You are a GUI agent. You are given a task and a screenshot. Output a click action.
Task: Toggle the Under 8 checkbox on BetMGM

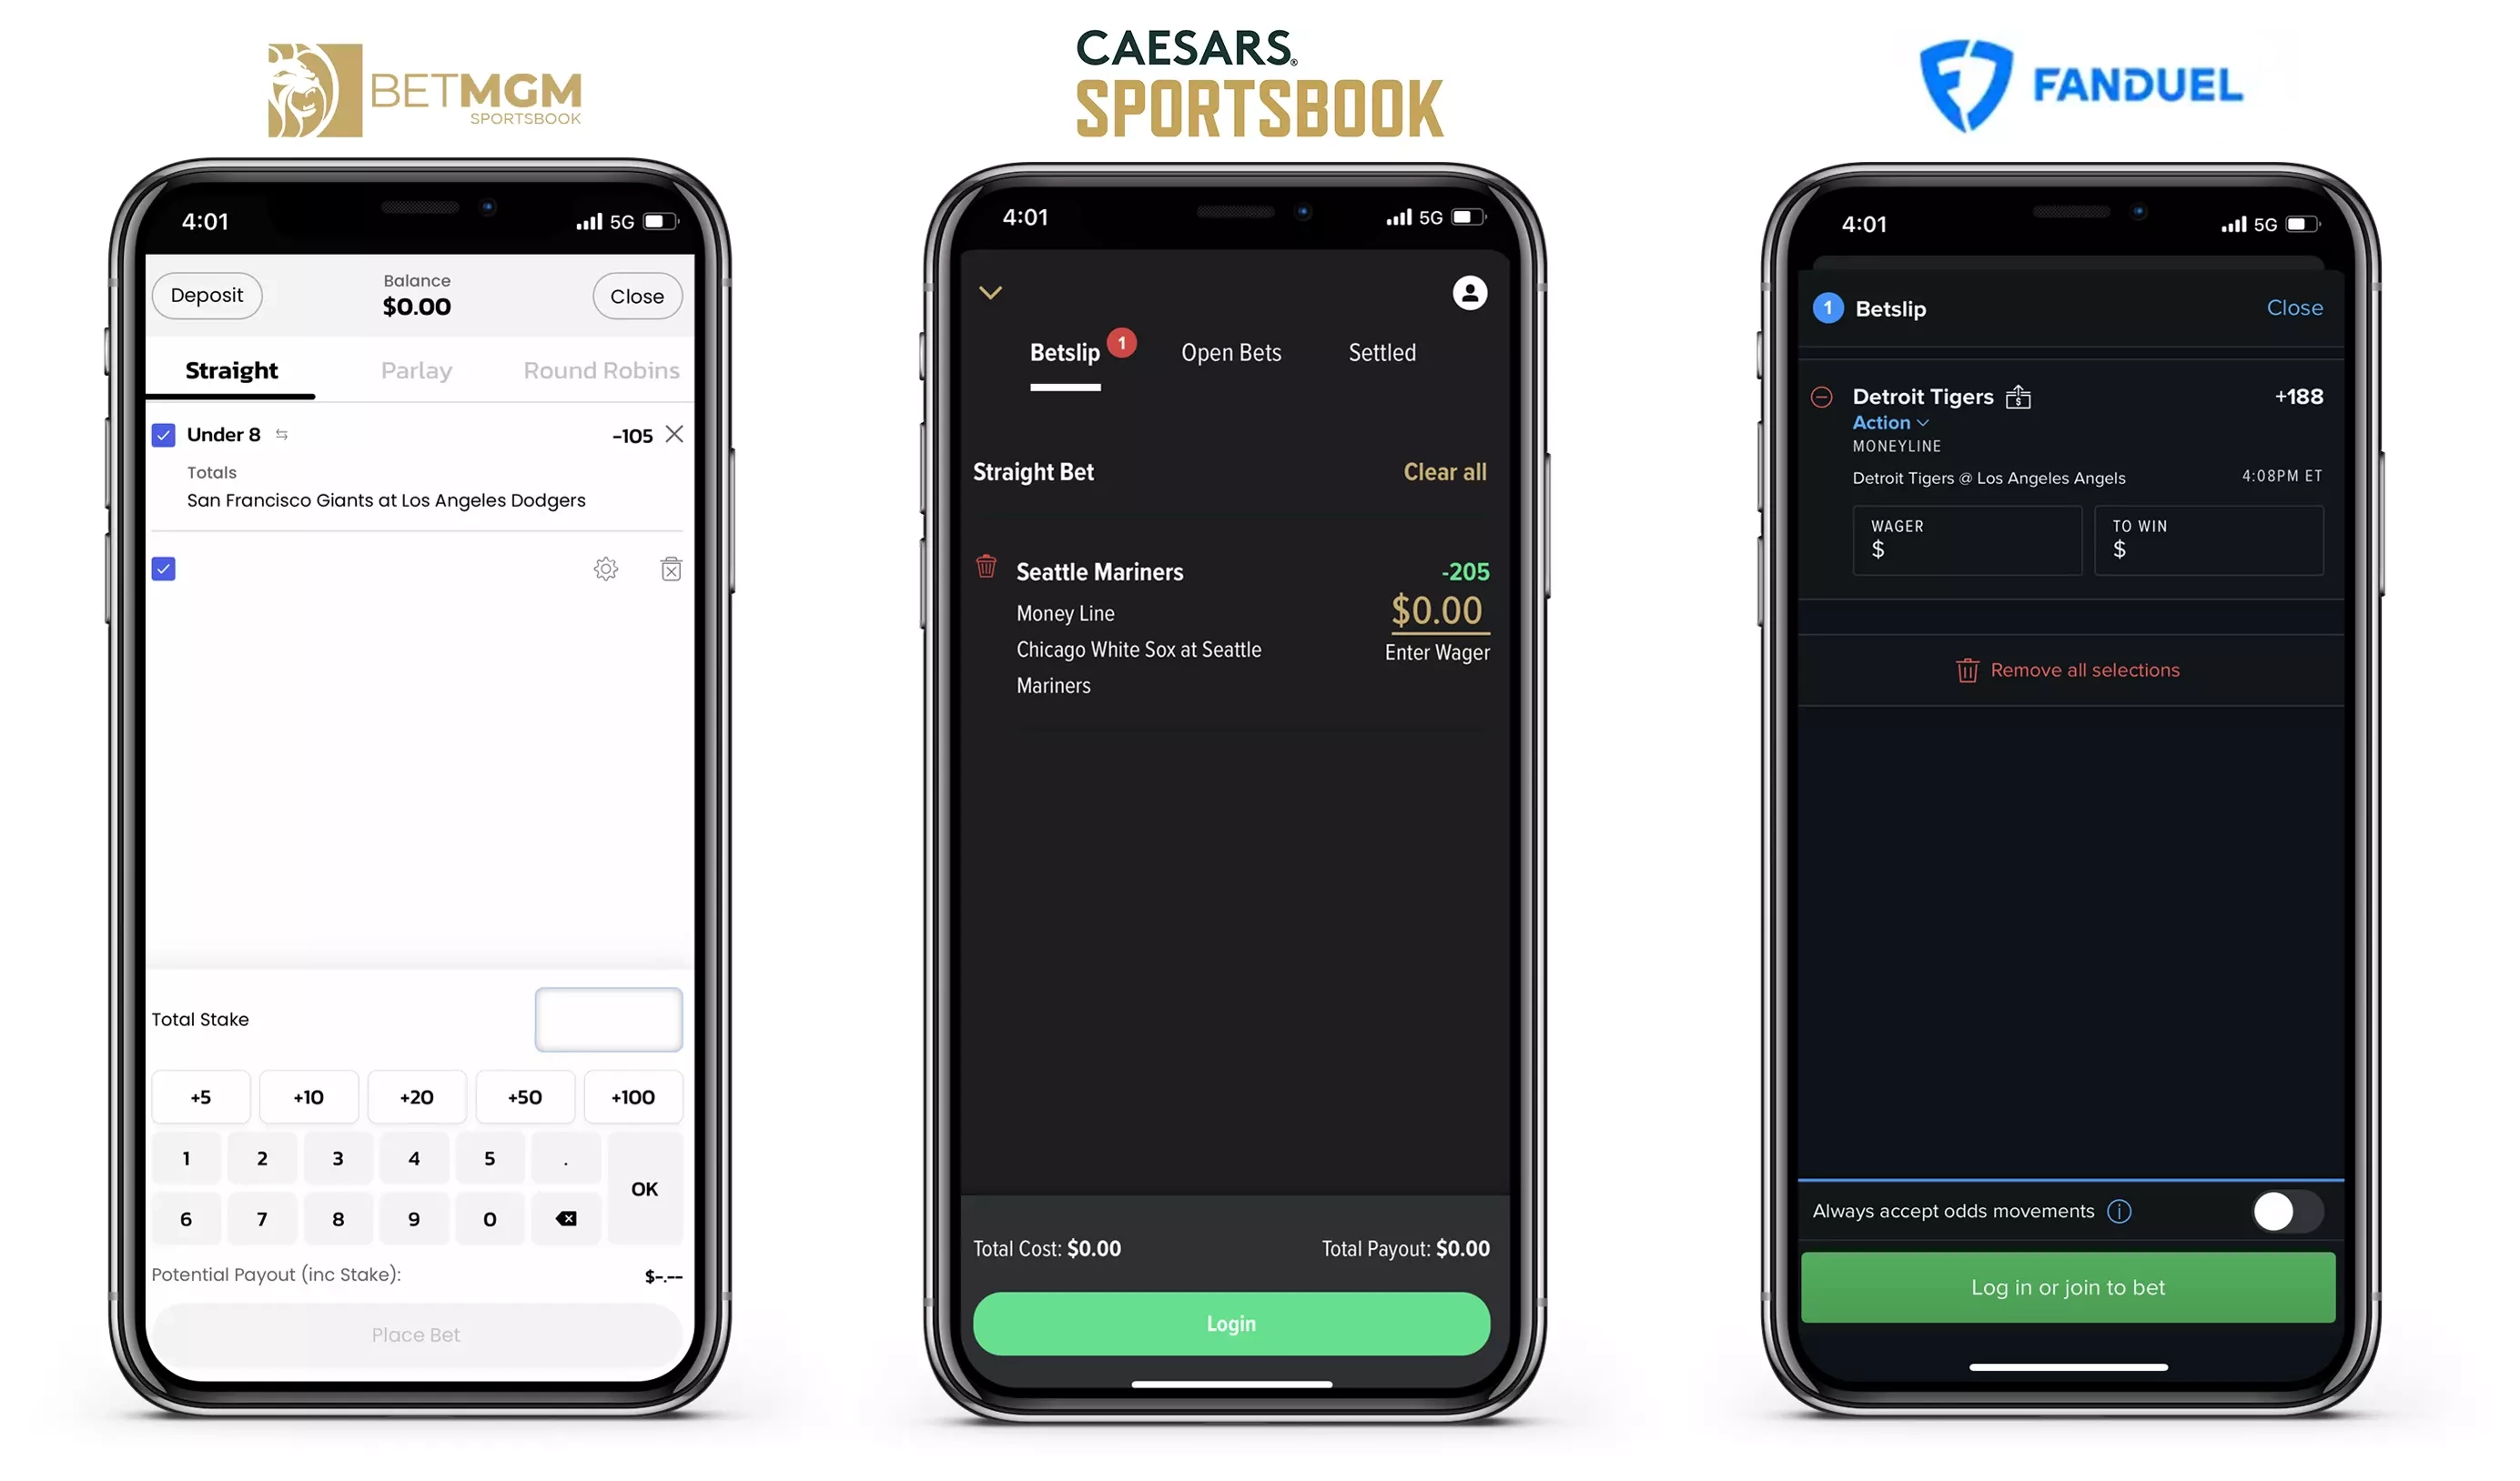162,436
